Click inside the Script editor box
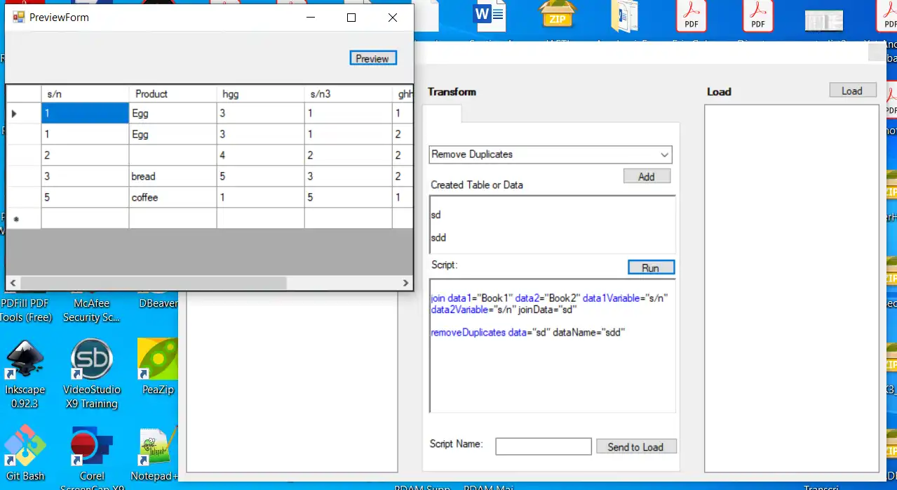 553,345
